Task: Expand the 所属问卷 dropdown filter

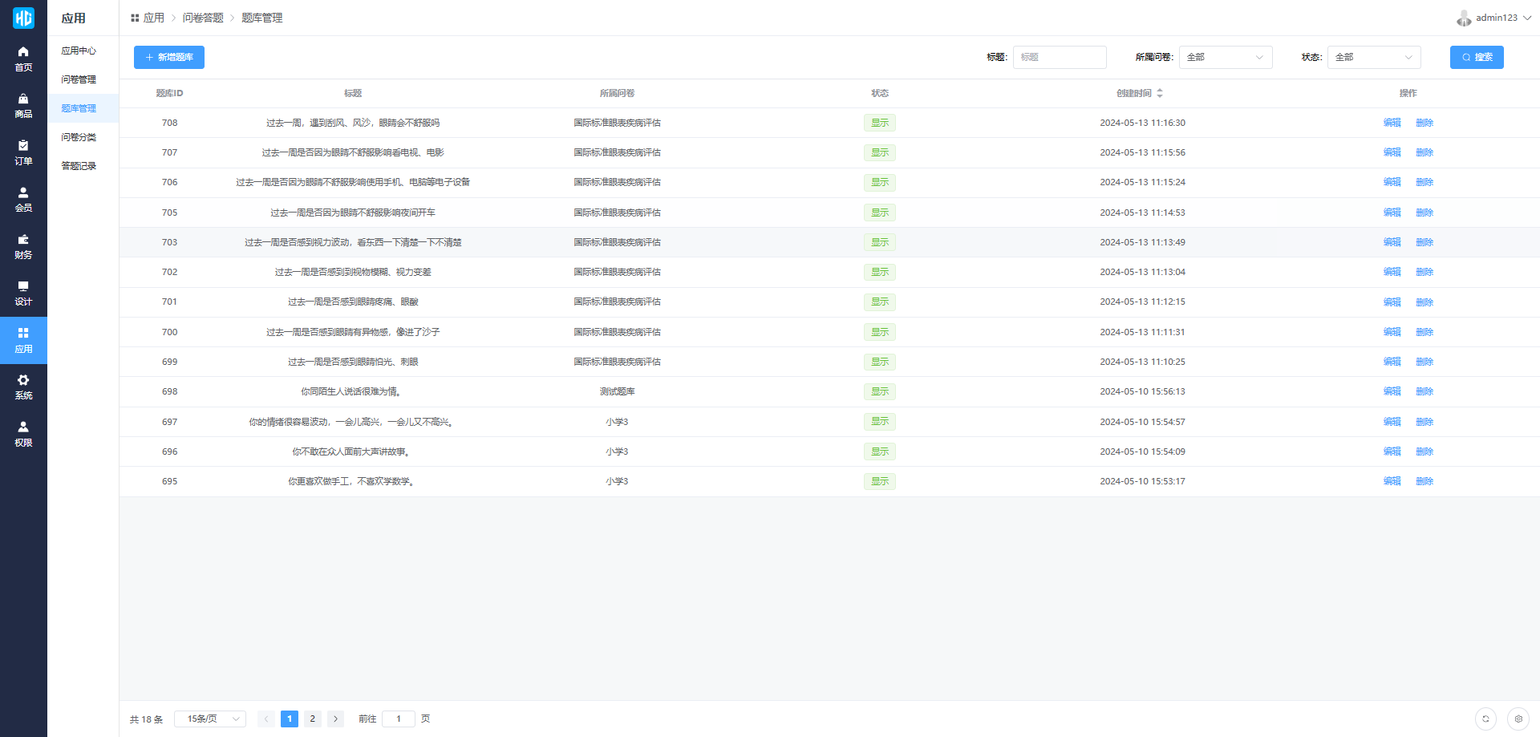Action: [x=1225, y=57]
